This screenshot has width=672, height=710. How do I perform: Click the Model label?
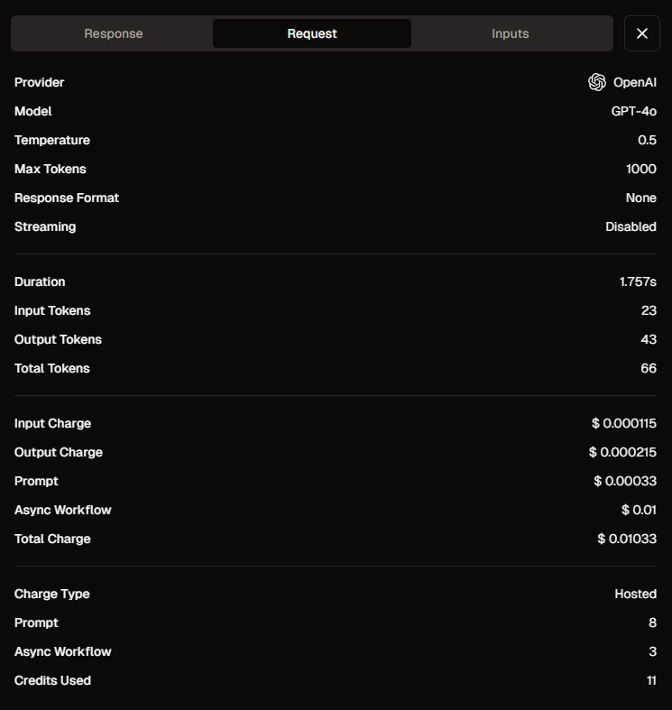tap(33, 111)
